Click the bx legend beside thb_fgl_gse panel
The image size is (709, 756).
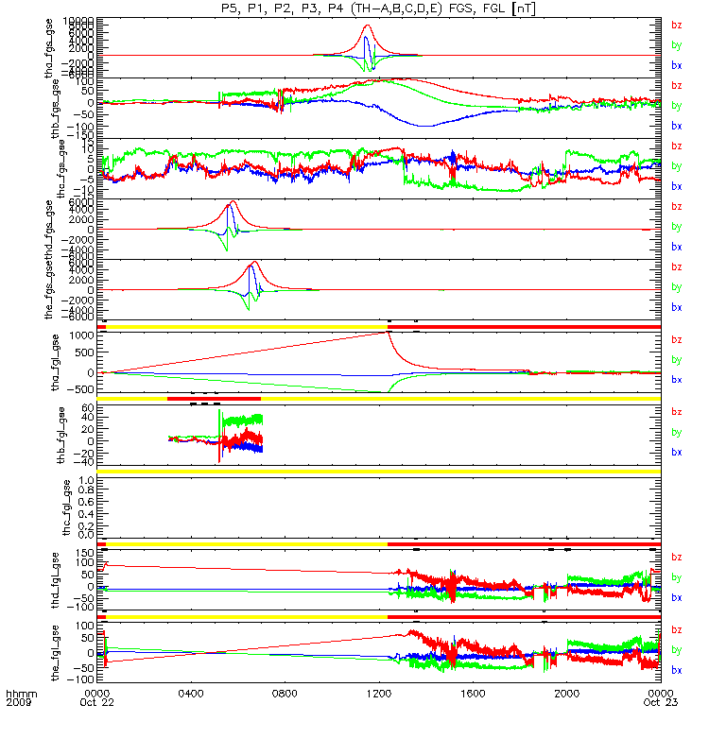[x=677, y=453]
